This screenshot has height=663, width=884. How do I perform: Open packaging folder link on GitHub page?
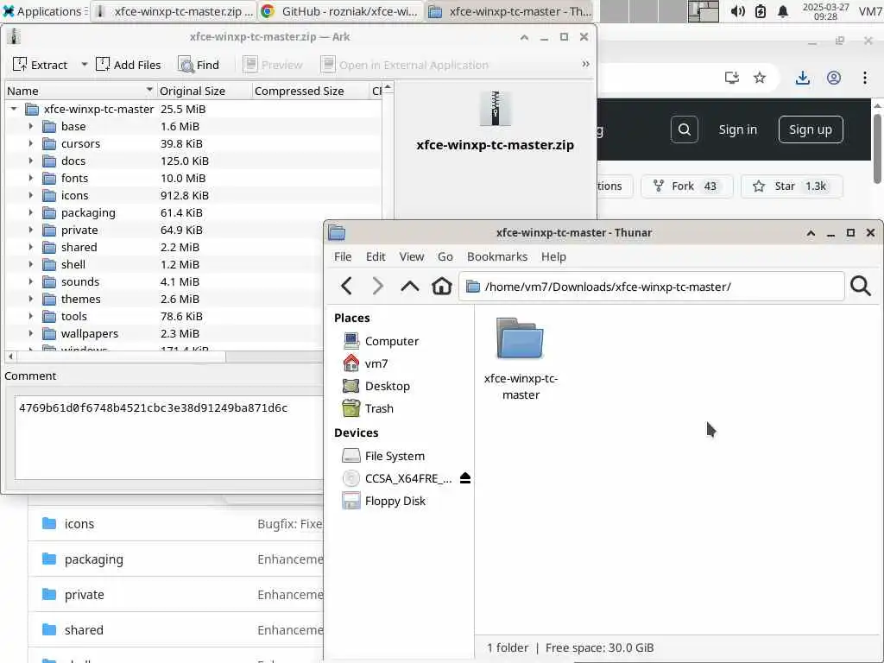tap(93, 559)
